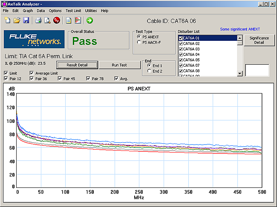Toggle Pair 12 trace checkbox
This screenshot has width=277, height=207.
(6, 78)
